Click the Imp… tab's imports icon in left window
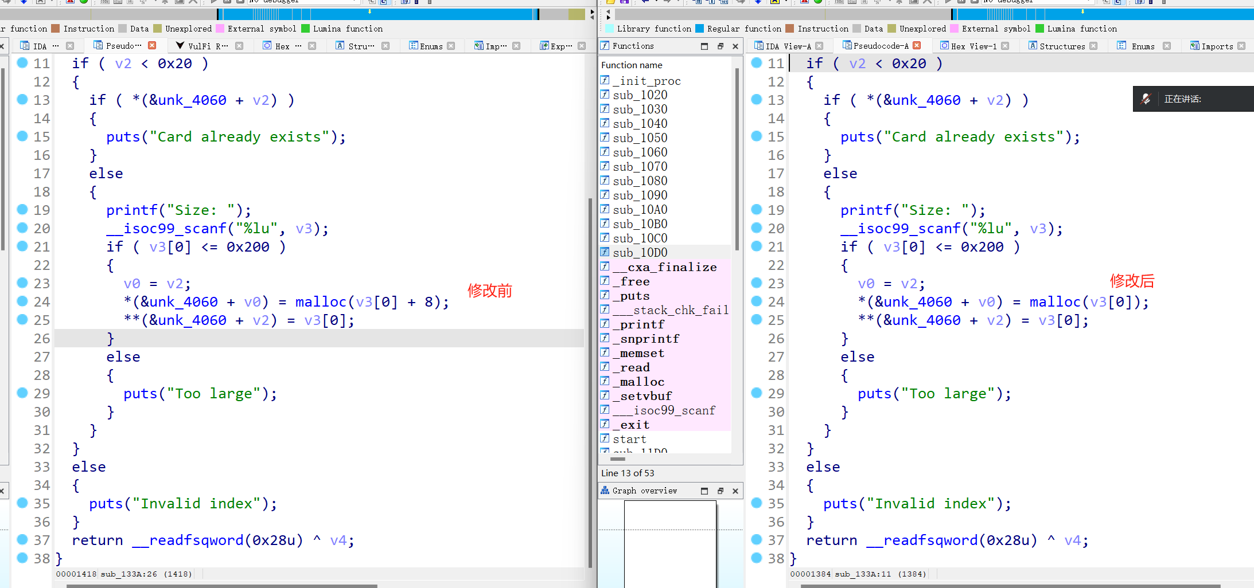Image resolution: width=1254 pixels, height=588 pixels. [478, 46]
